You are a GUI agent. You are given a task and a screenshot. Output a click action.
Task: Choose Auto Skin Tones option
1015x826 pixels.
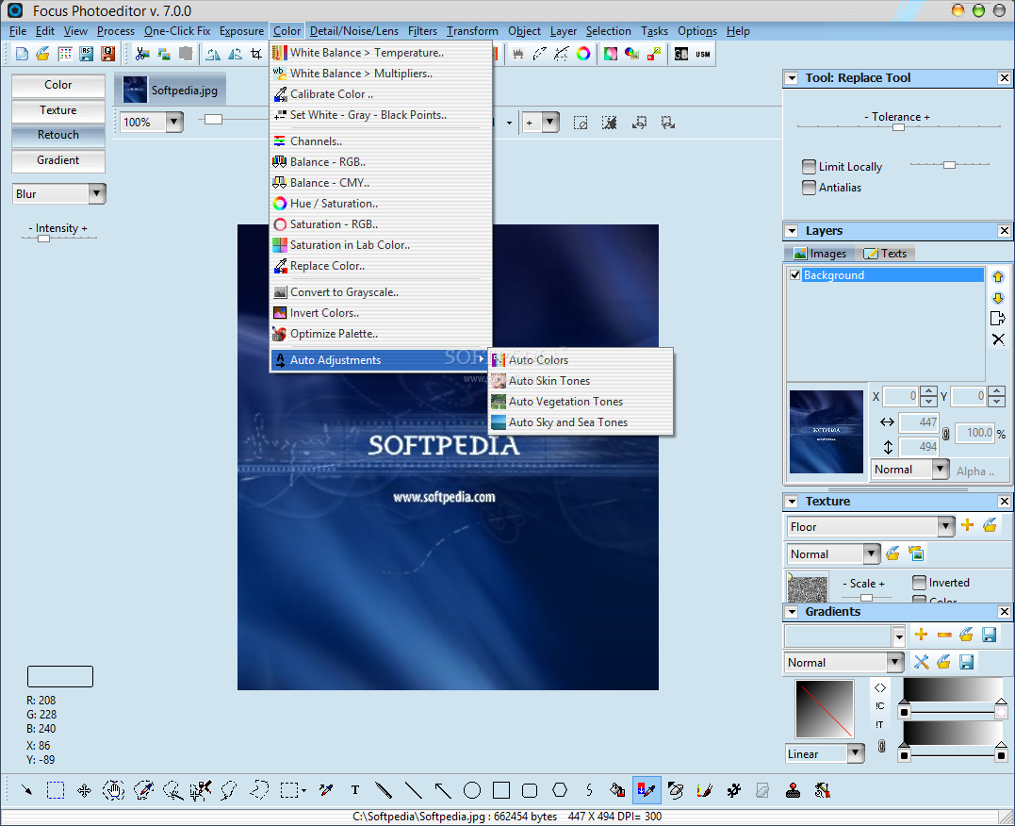[581, 381]
